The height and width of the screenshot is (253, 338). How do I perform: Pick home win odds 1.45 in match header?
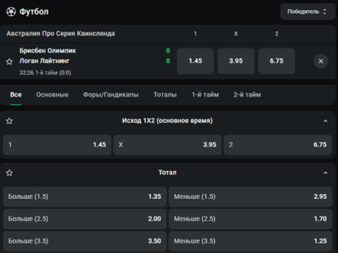pos(195,61)
